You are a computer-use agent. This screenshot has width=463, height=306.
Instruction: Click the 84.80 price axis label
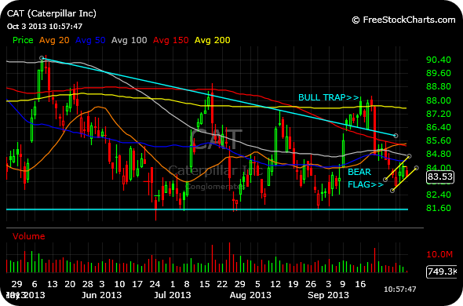[439, 154]
